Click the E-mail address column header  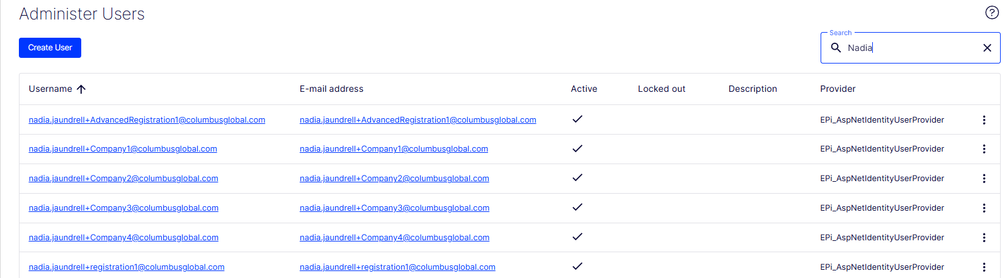pyautogui.click(x=331, y=89)
